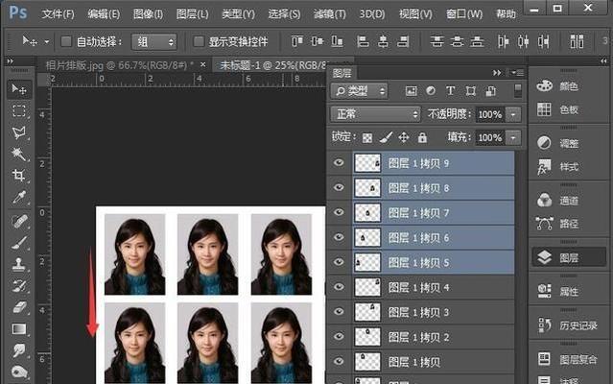Filter layers by adjustment layer icon
The width and height of the screenshot is (613, 384).
431,91
